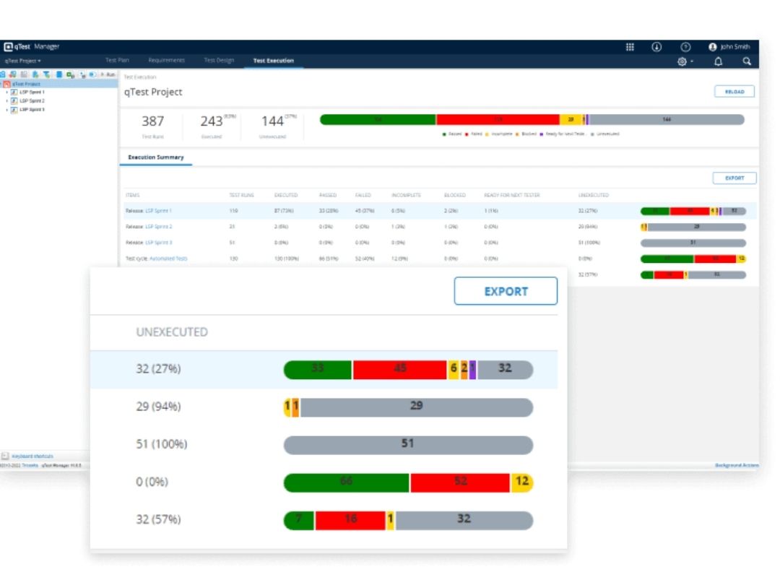780x585 pixels.
Task: Open the help question mark icon
Action: 685,47
